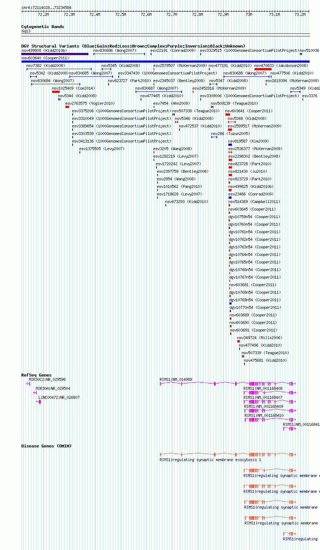
Task: Select nsv1025409 (Coe2014) label
Action: pos(73,88)
